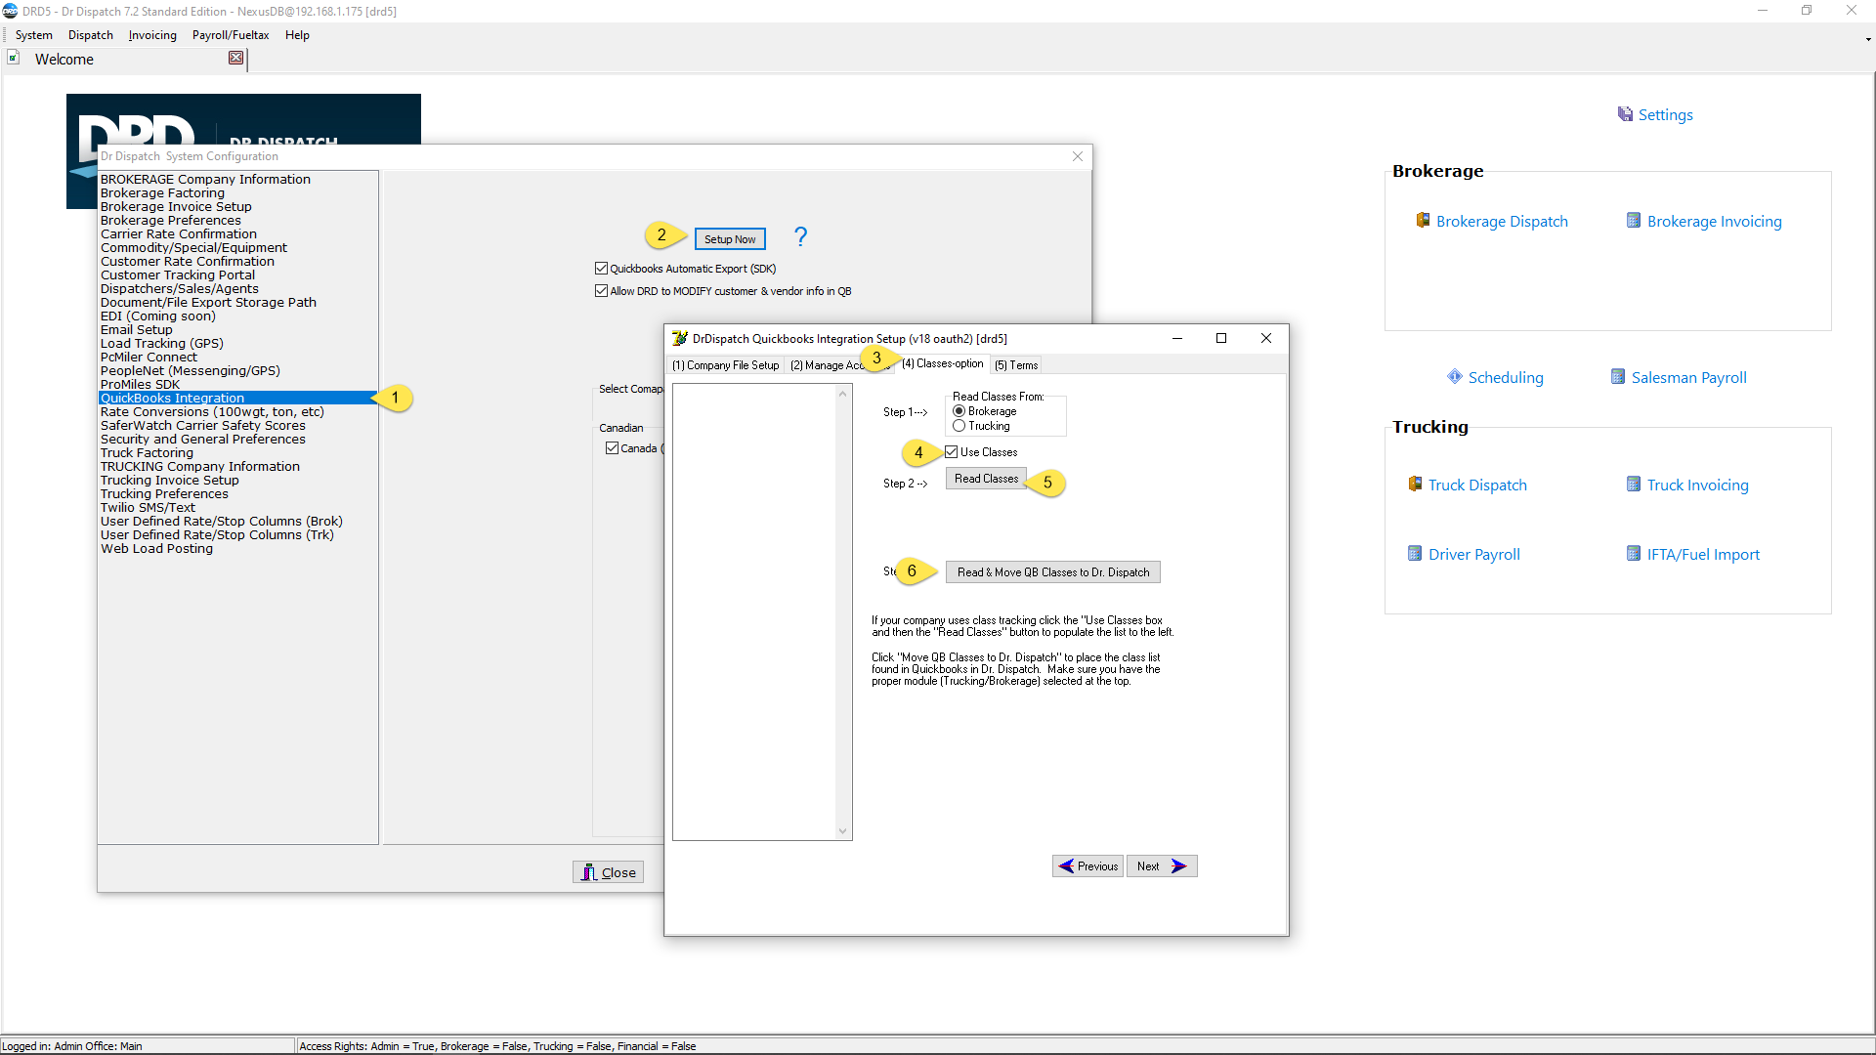Screen dimensions: 1876x1055
Task: Open Salesman Payroll icon
Action: [1618, 377]
